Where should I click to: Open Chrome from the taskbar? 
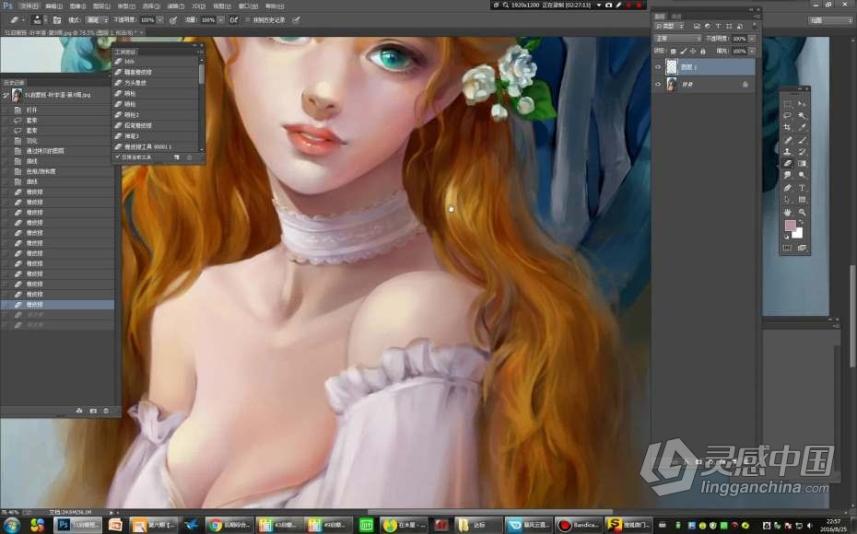click(x=229, y=526)
